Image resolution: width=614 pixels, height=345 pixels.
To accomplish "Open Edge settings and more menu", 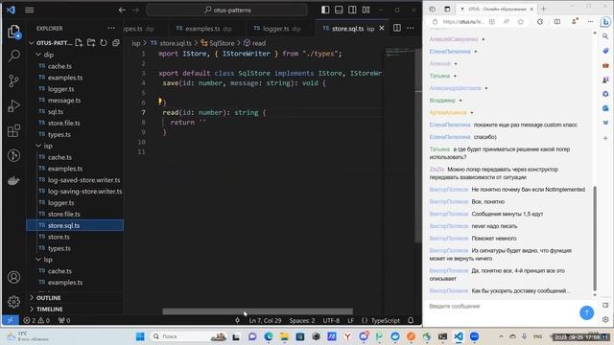I will pyautogui.click(x=590, y=22).
